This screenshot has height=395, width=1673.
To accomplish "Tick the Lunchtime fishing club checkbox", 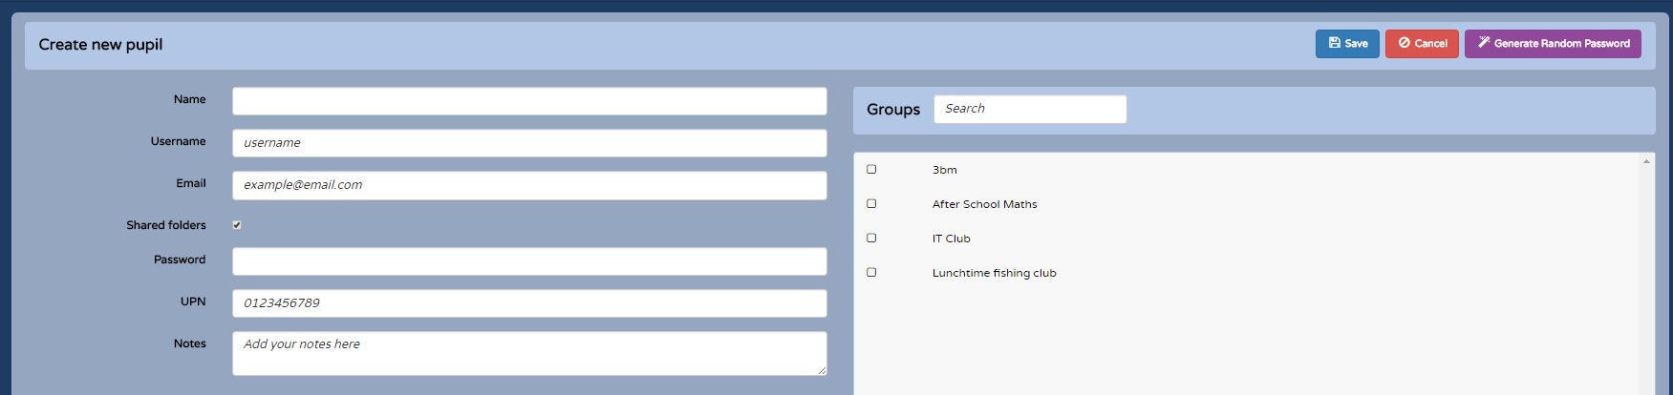I will pyautogui.click(x=871, y=272).
